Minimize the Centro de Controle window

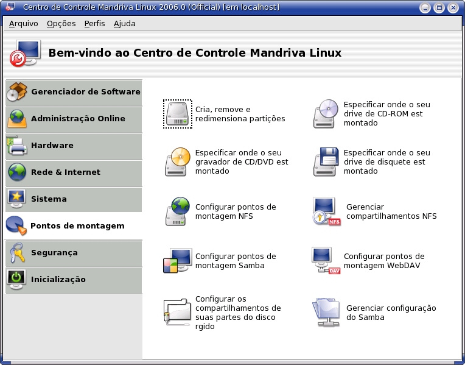pyautogui.click(x=425, y=7)
